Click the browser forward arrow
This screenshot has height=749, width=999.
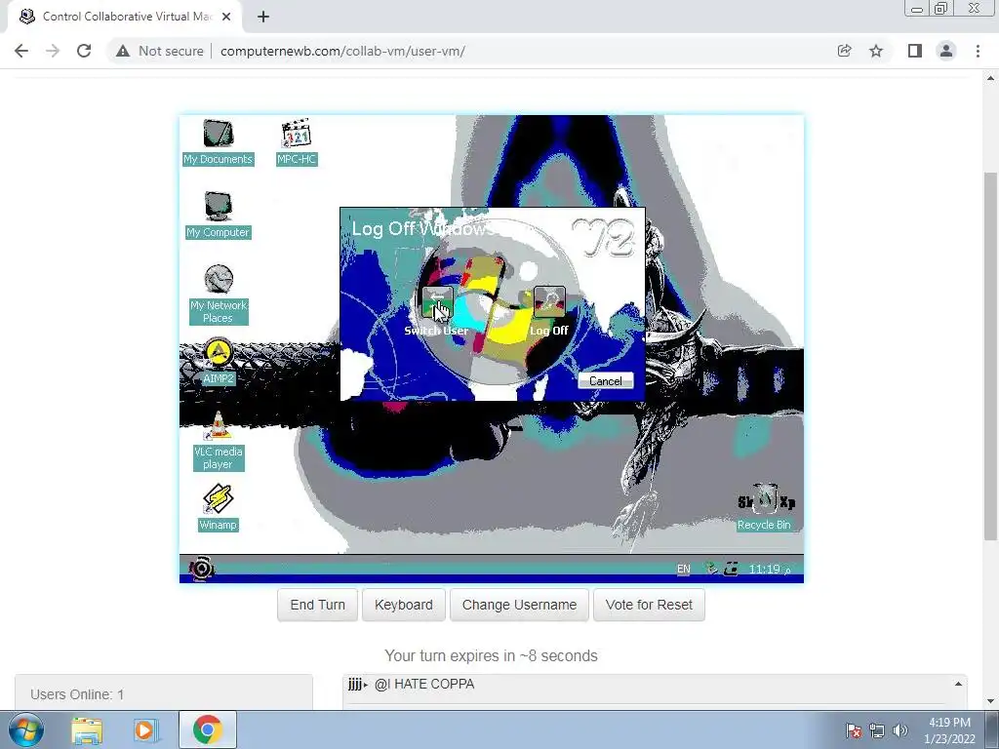[53, 51]
